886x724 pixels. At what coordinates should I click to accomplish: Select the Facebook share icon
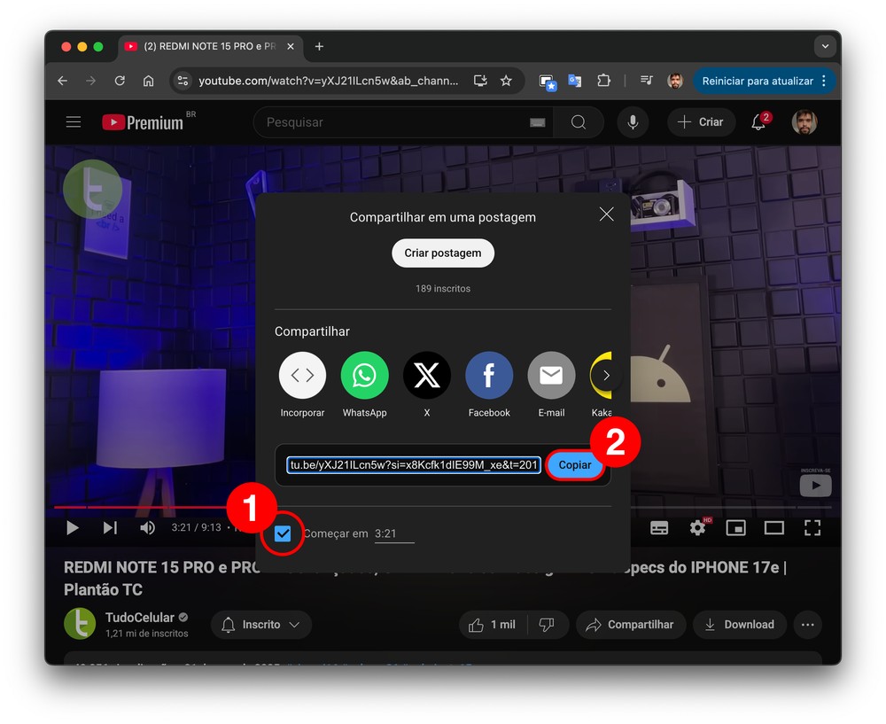click(x=489, y=376)
